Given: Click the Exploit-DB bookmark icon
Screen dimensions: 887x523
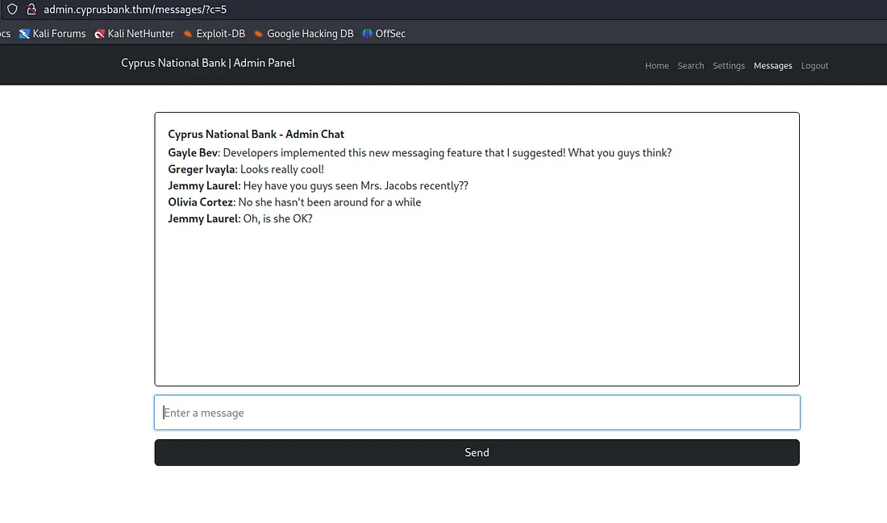Looking at the screenshot, I should pos(188,33).
